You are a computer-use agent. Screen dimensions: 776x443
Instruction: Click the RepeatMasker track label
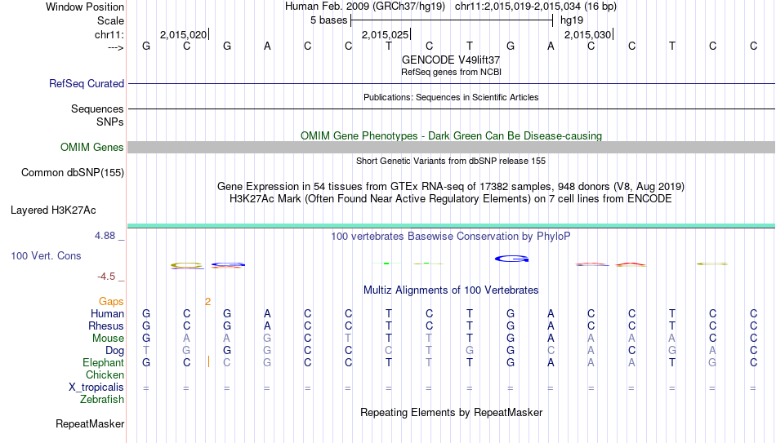[x=90, y=423]
